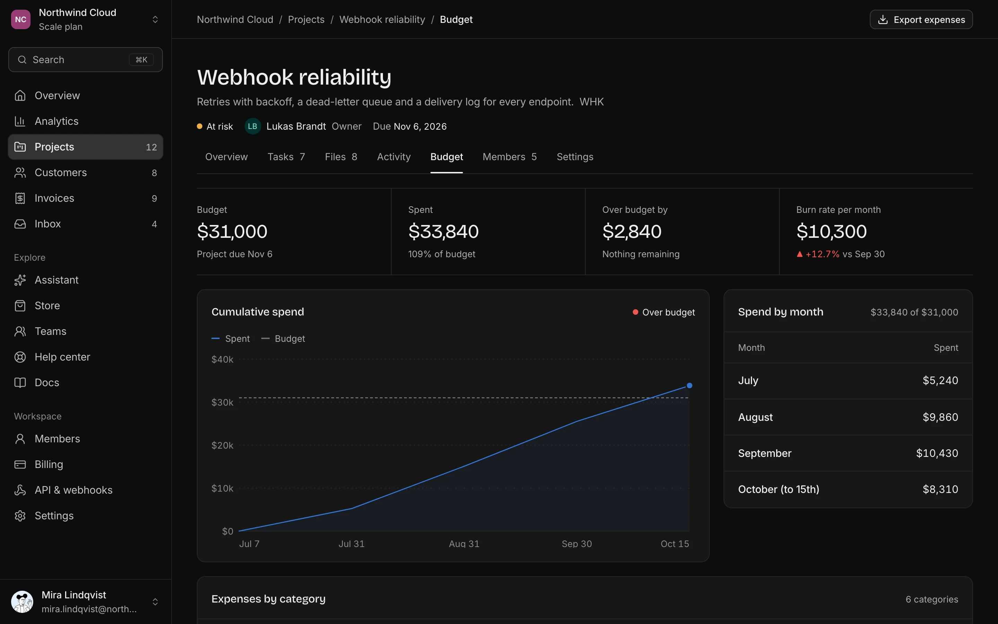Open Docs book icon
The width and height of the screenshot is (998, 624).
pos(20,382)
